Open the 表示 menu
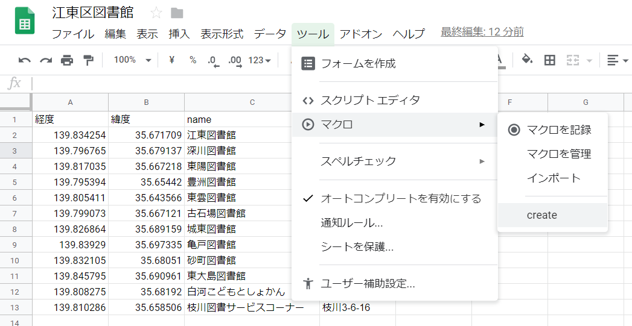This screenshot has width=632, height=326. tap(147, 34)
